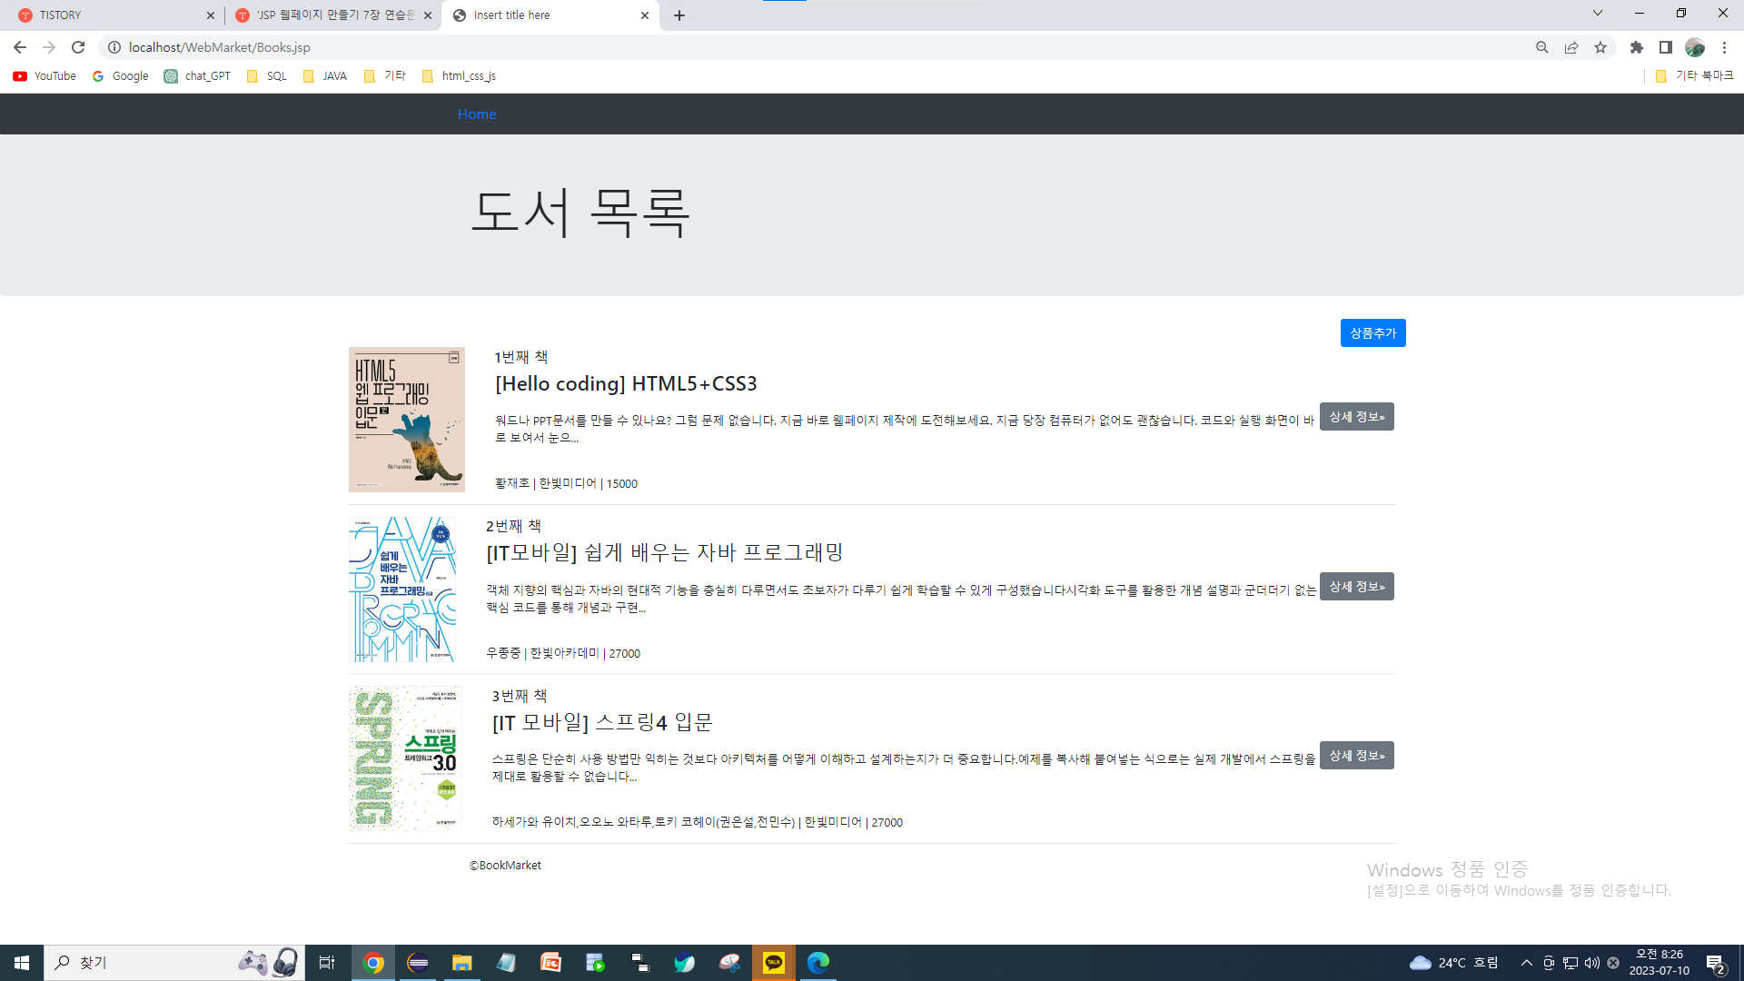Click the 상품추가 button
The height and width of the screenshot is (981, 1744).
[x=1372, y=333]
